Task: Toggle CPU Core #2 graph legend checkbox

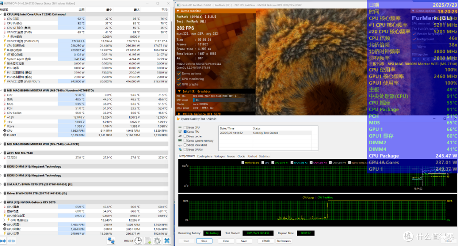Action: 292,163
